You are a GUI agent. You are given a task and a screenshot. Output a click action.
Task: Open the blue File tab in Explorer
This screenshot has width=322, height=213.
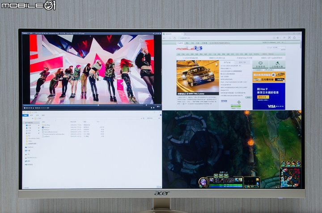pos(25,115)
